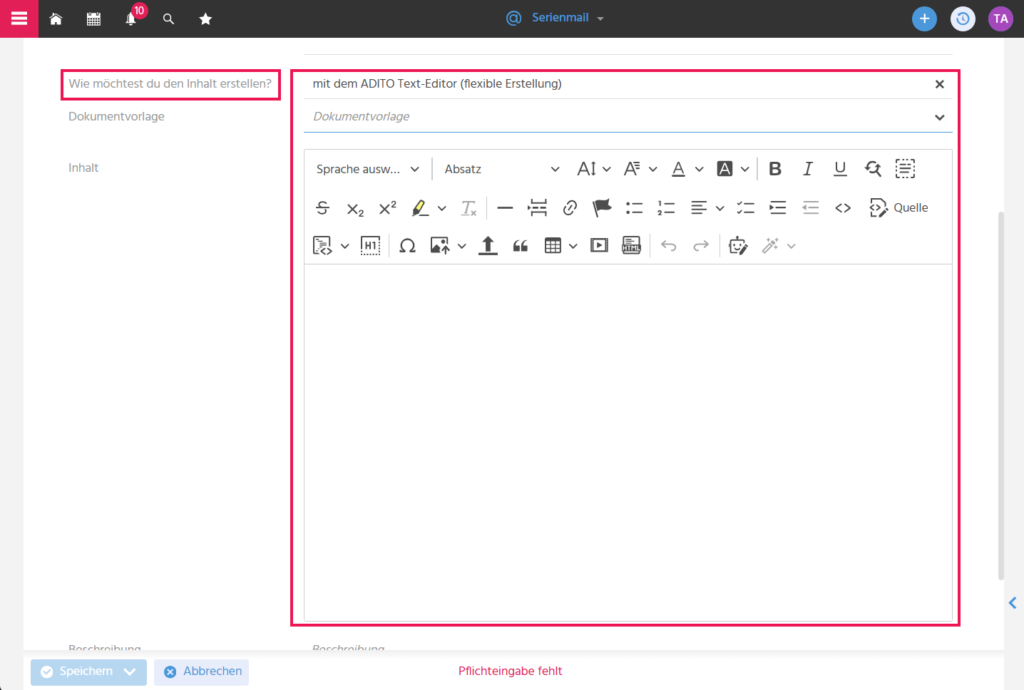
Task: Click the Speichern button
Action: coord(88,672)
